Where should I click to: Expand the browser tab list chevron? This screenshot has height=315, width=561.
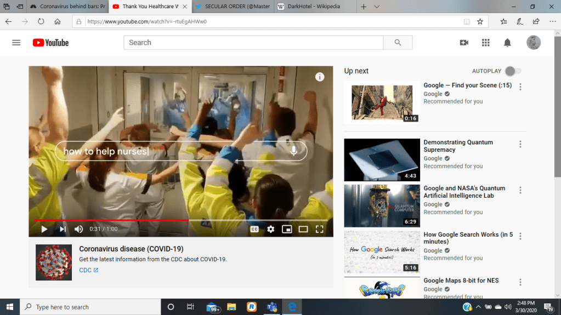(377, 7)
